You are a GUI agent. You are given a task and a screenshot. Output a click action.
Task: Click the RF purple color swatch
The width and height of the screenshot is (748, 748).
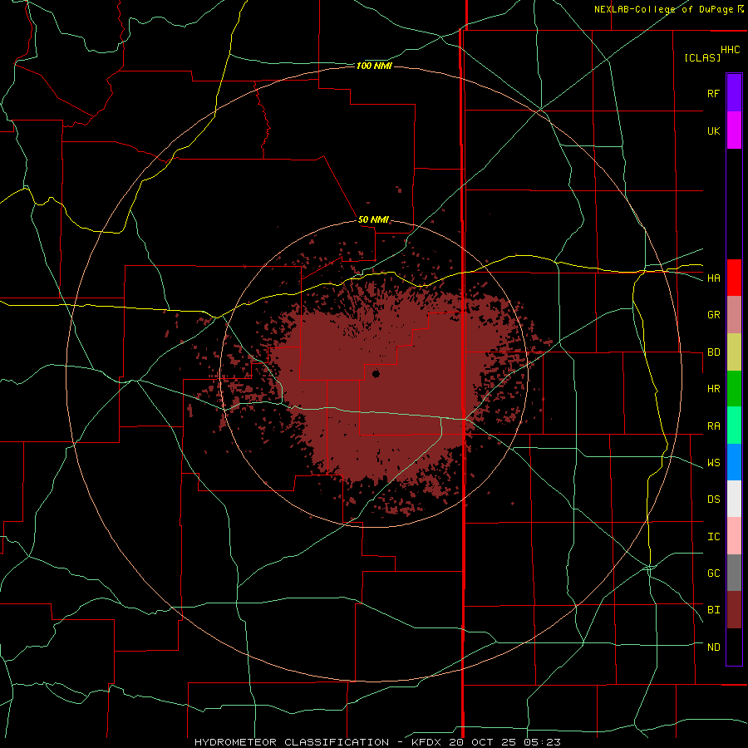coord(734,93)
